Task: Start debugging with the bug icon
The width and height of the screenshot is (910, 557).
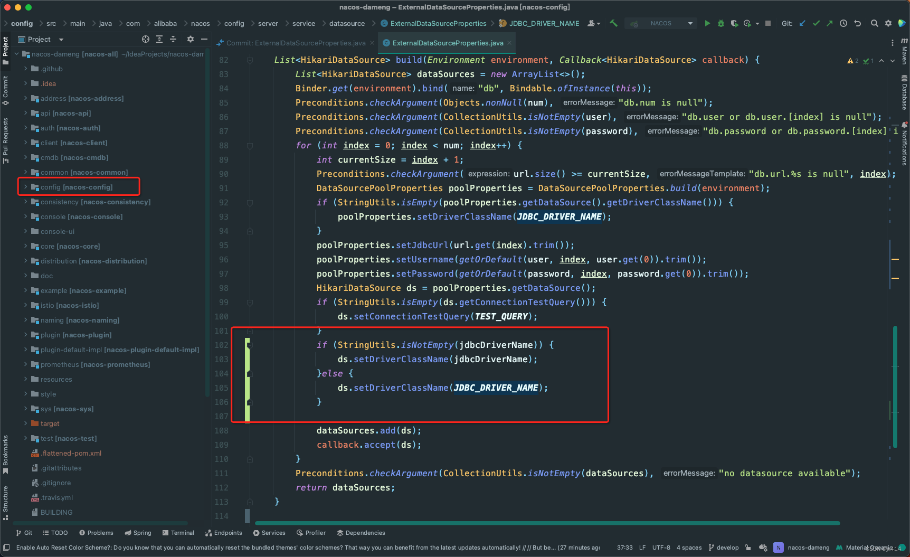Action: pyautogui.click(x=721, y=23)
